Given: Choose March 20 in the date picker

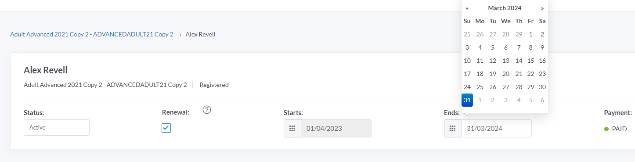Looking at the screenshot, I should pos(506,74).
